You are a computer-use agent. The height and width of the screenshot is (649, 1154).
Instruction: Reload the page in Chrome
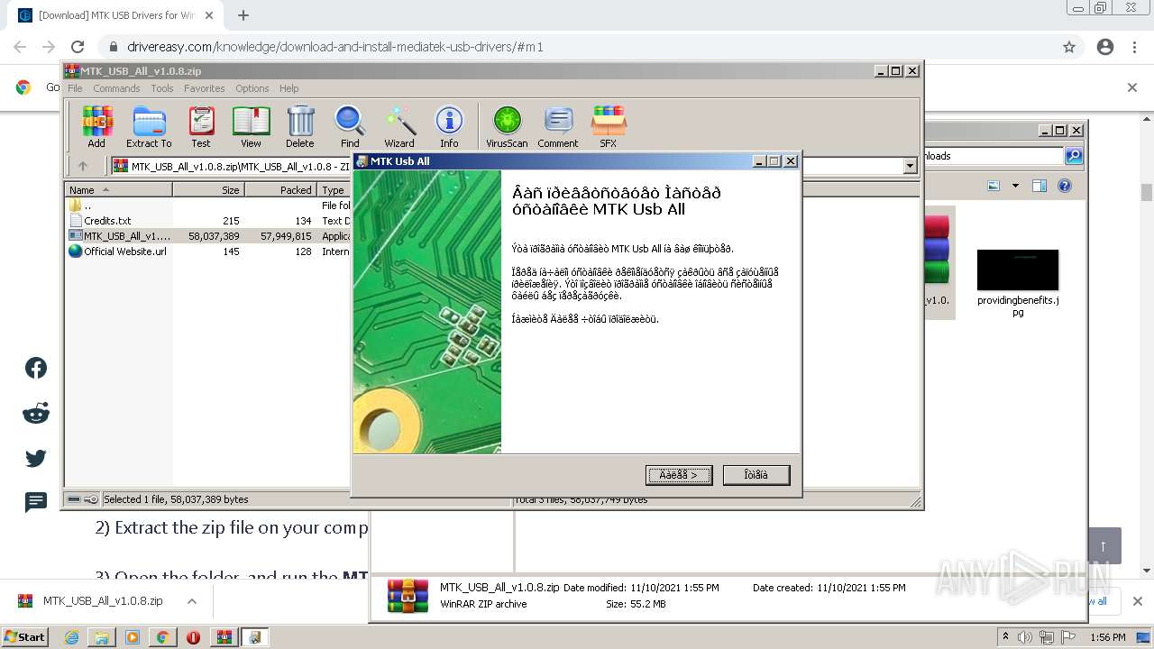[78, 47]
